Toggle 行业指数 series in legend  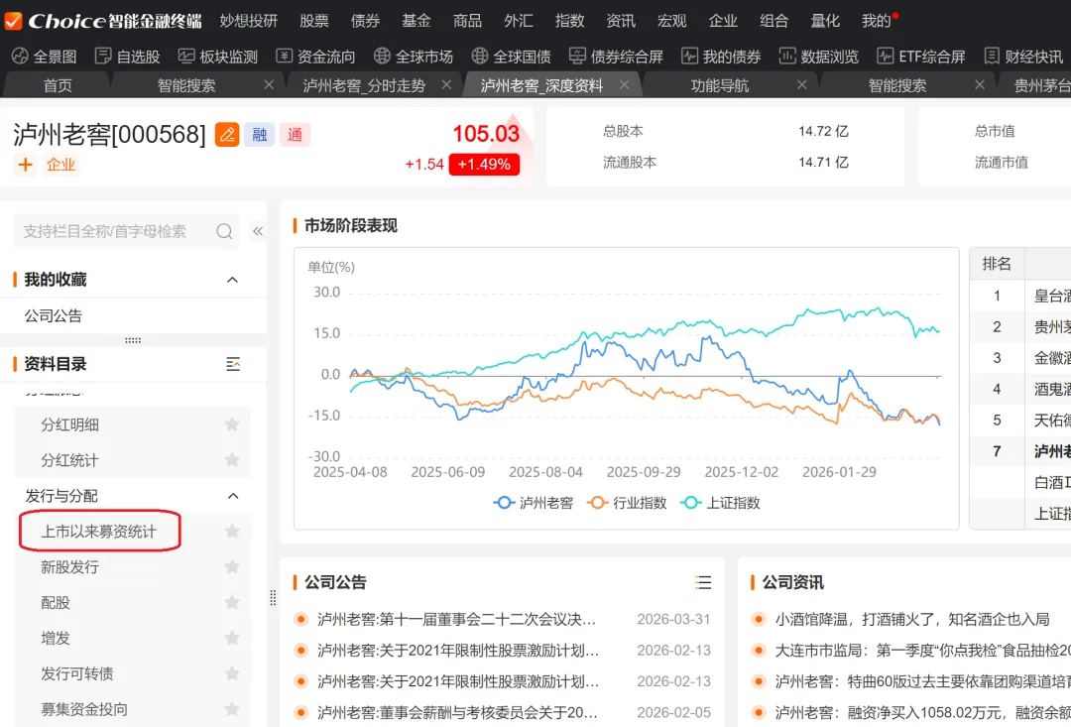click(627, 503)
